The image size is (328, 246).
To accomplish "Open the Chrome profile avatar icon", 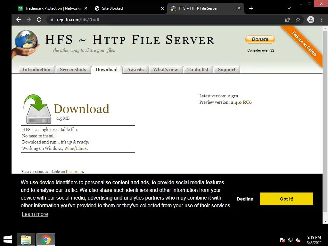I will pos(311,20).
